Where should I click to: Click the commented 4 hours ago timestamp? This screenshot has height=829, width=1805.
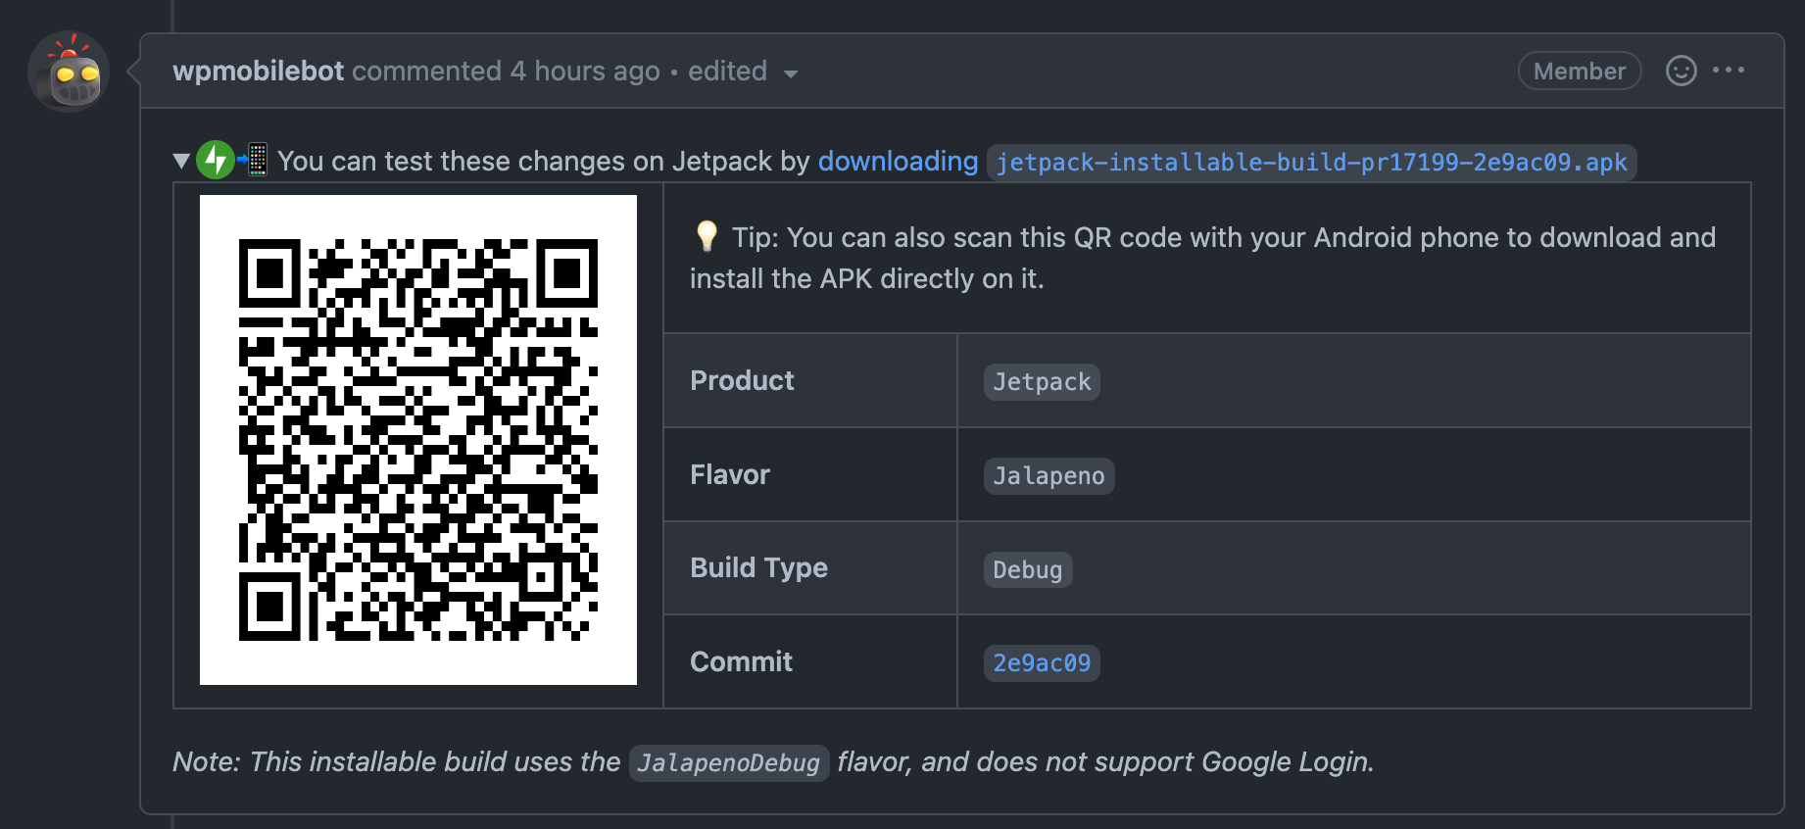(506, 71)
